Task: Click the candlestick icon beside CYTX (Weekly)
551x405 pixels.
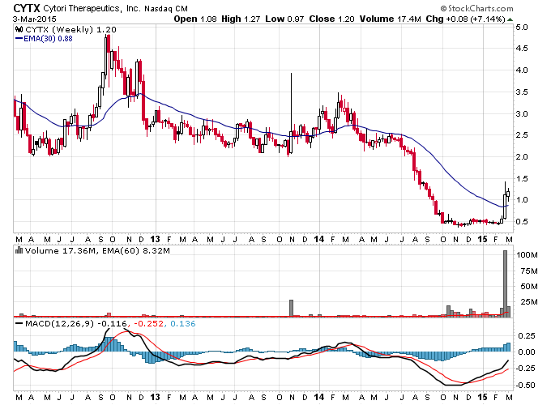Action: (x=19, y=29)
